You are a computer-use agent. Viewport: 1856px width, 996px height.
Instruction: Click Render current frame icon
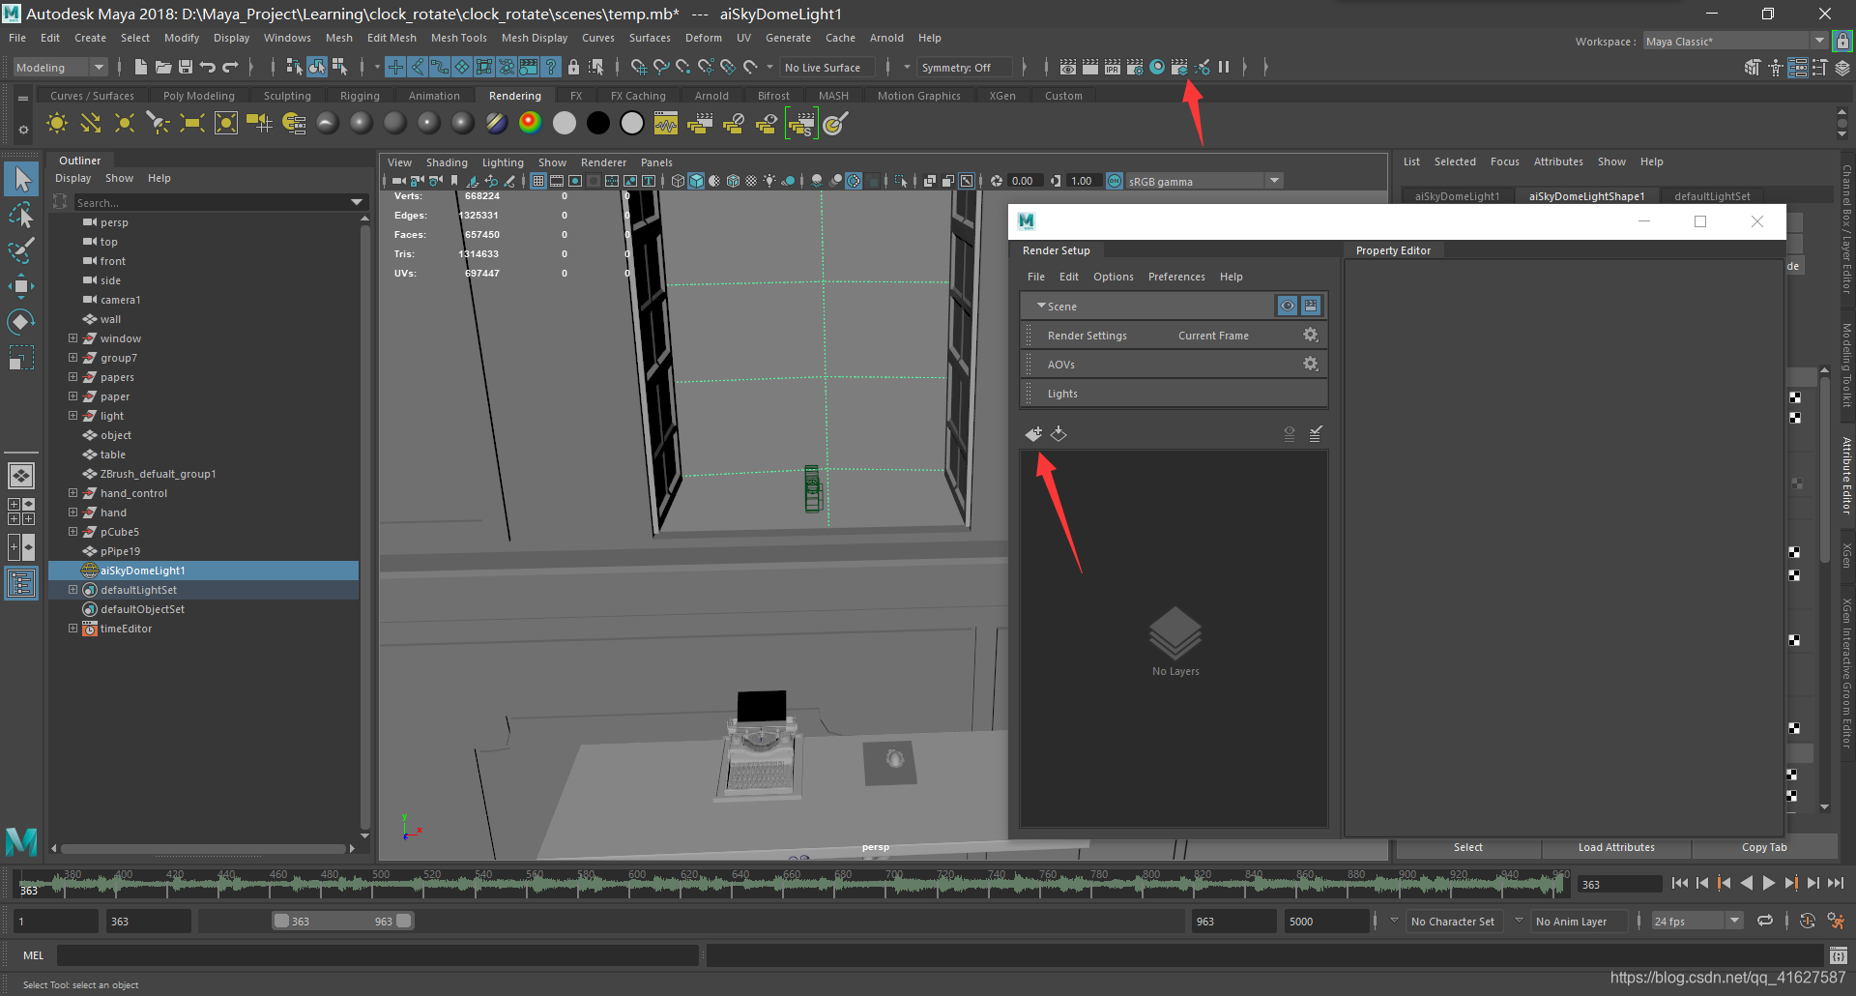pyautogui.click(x=1090, y=67)
